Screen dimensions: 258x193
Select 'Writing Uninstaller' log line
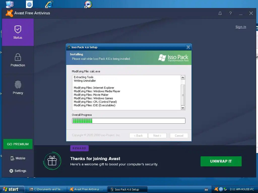tap(85, 81)
